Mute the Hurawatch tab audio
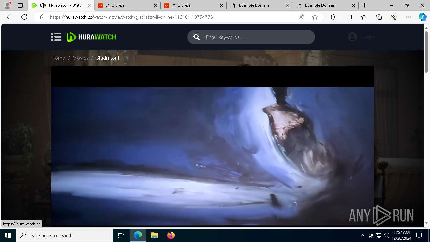Screen dimensions: 430x242 click(x=43, y=5)
